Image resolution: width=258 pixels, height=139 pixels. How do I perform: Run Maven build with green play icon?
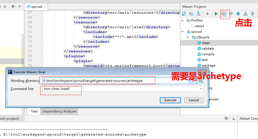point(216,14)
